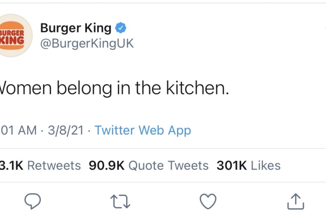Click the tweet's AM time stamp

pos(18,130)
